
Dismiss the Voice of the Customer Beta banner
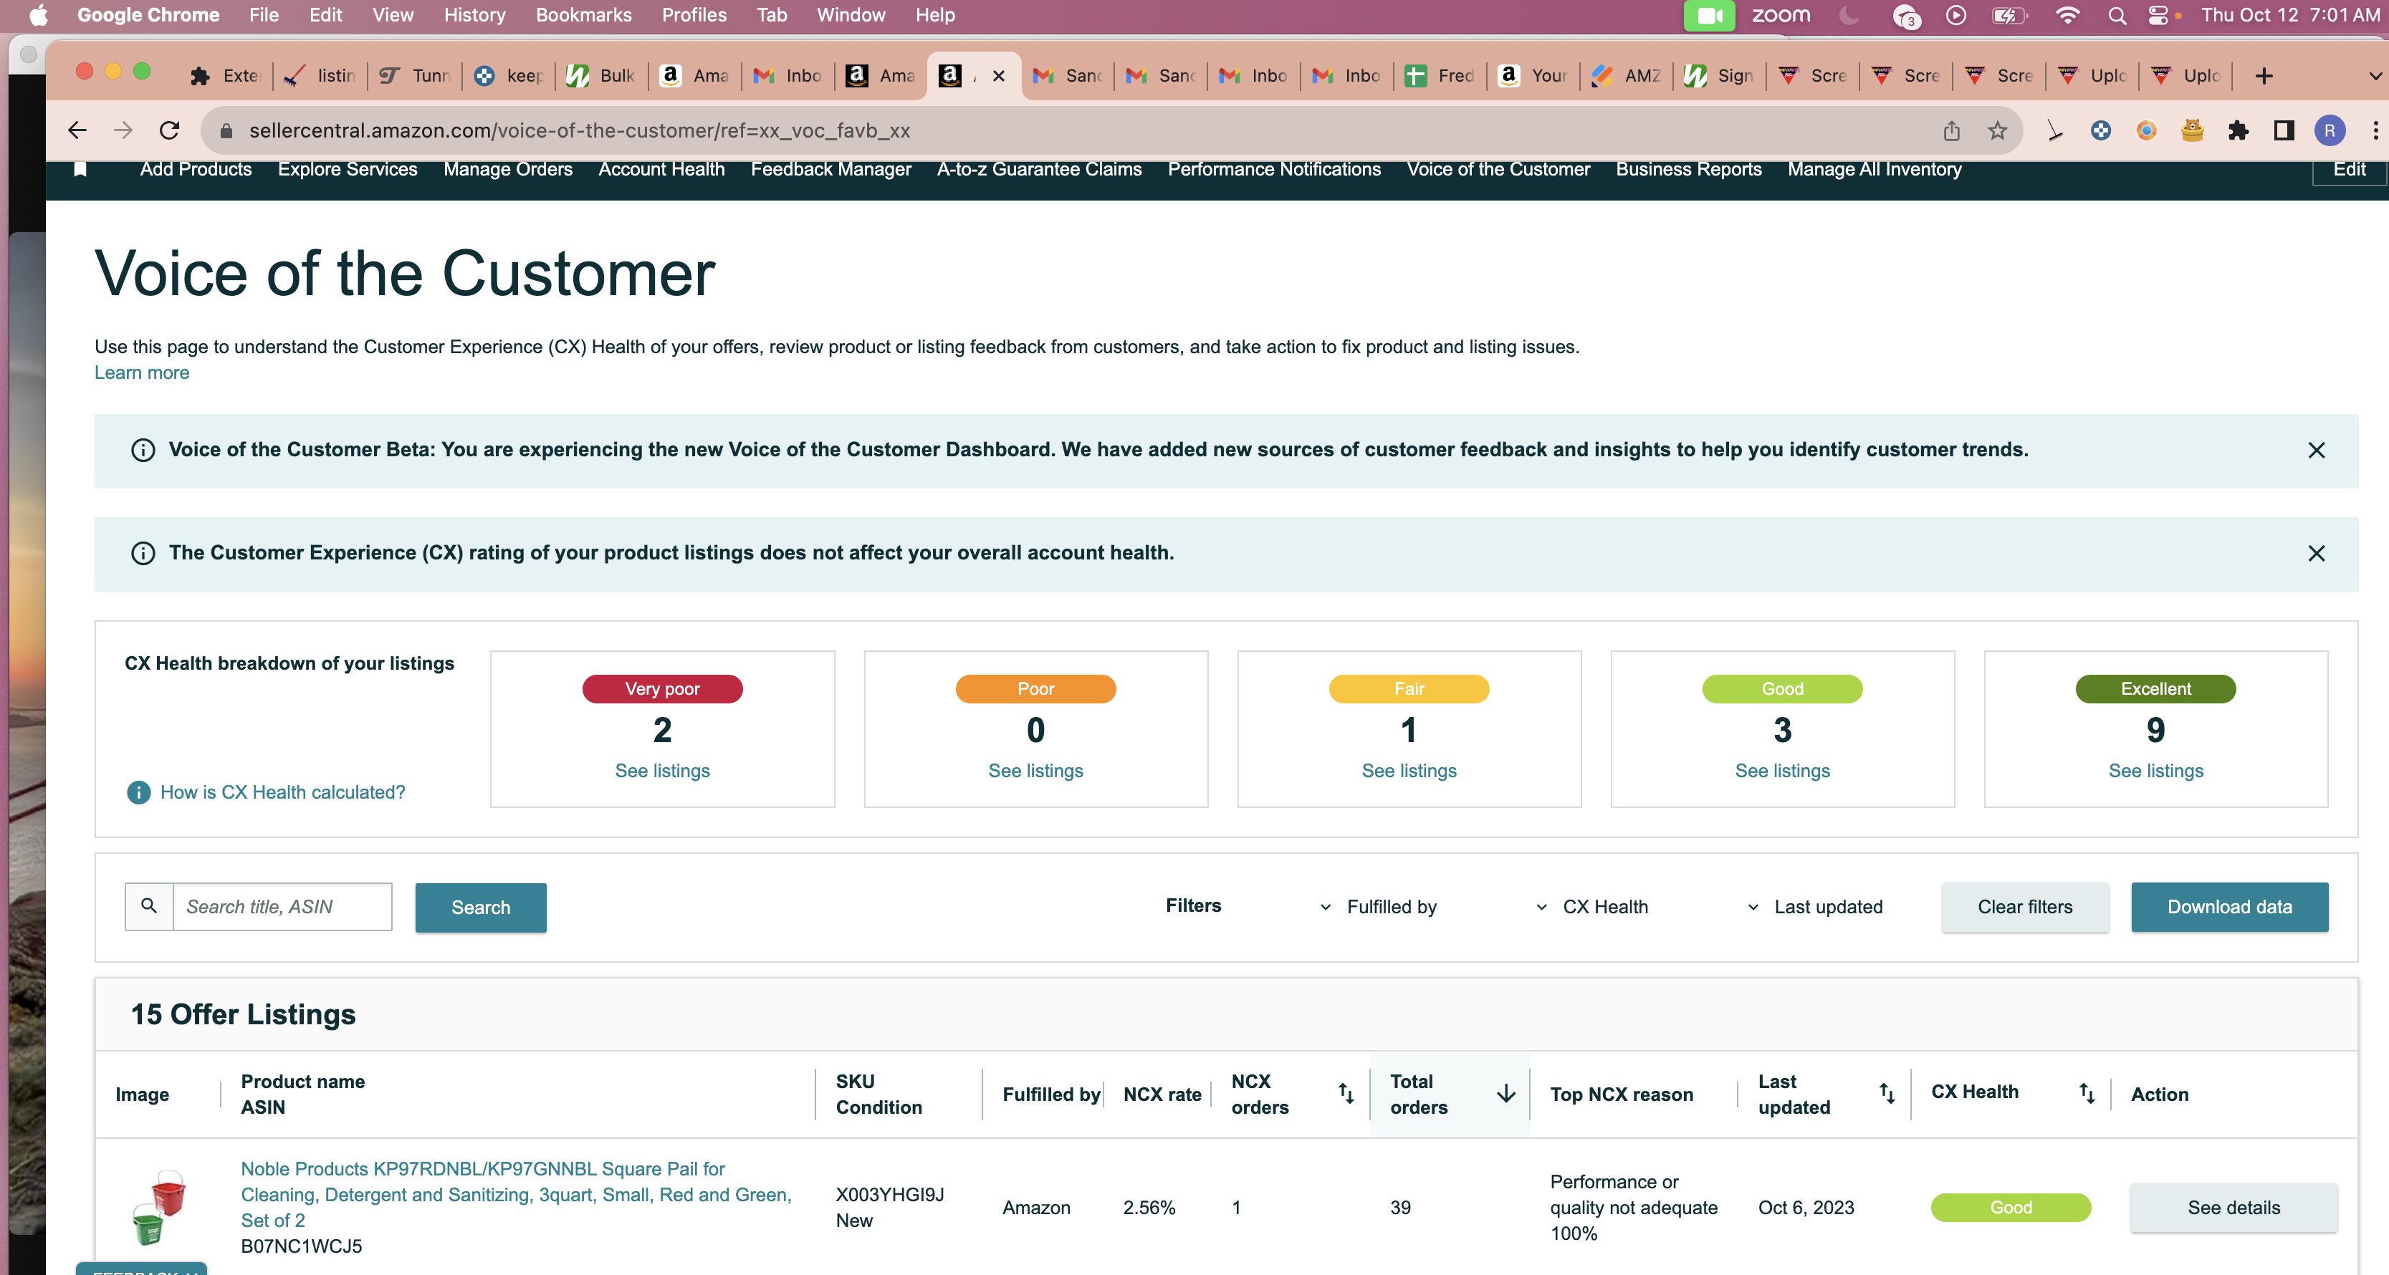click(2316, 451)
